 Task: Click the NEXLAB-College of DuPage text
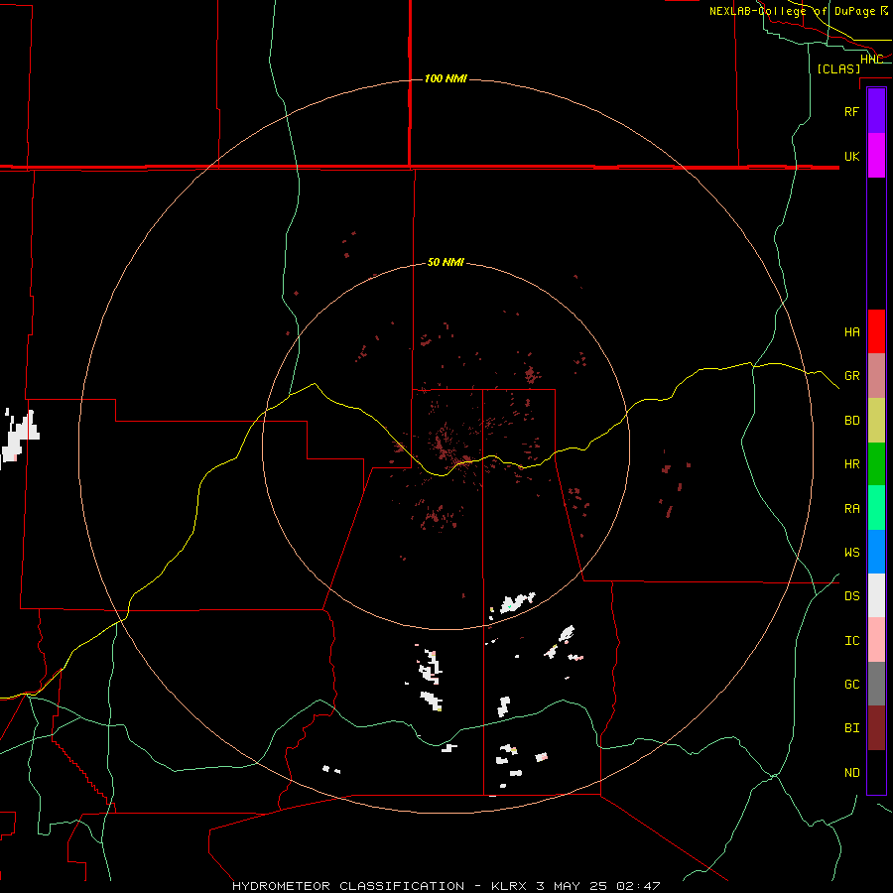tap(792, 11)
